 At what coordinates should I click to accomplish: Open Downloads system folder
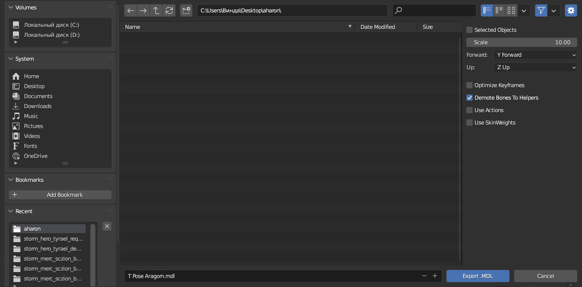click(37, 106)
